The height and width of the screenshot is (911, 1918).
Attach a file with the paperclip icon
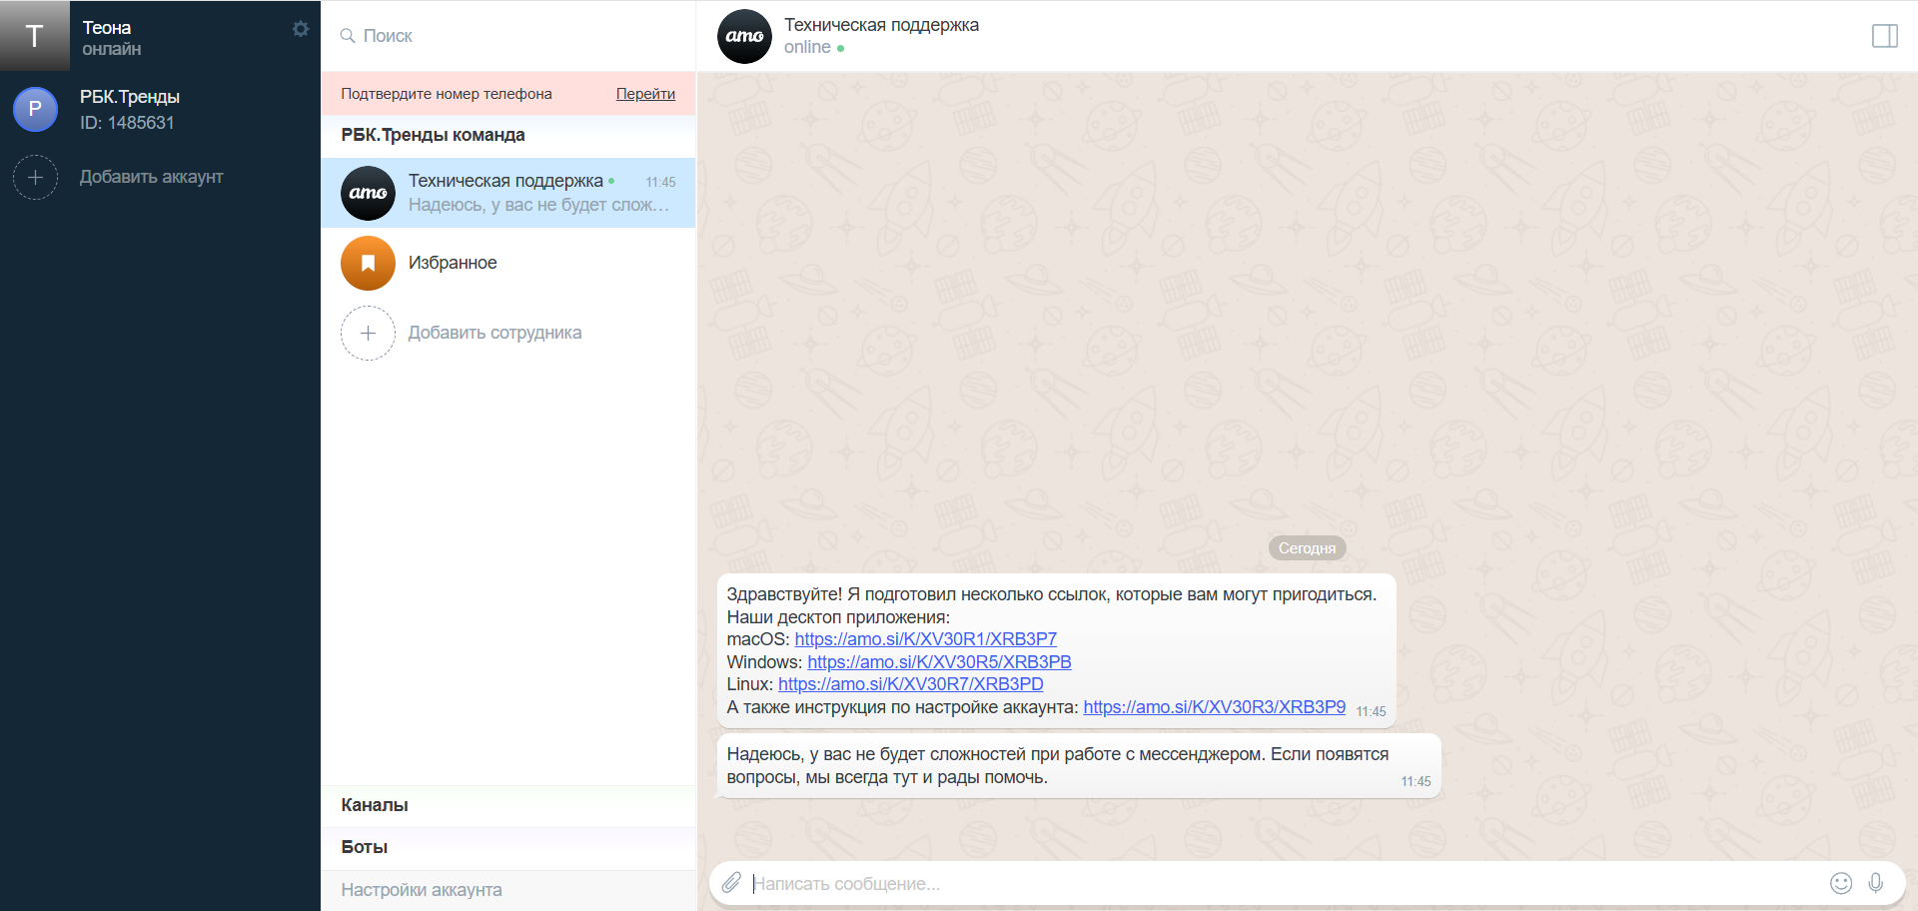coord(731,883)
